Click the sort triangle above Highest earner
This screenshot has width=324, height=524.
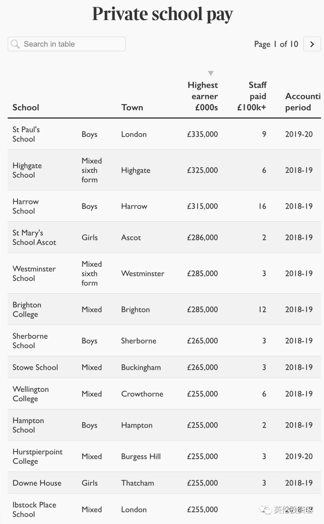(211, 73)
